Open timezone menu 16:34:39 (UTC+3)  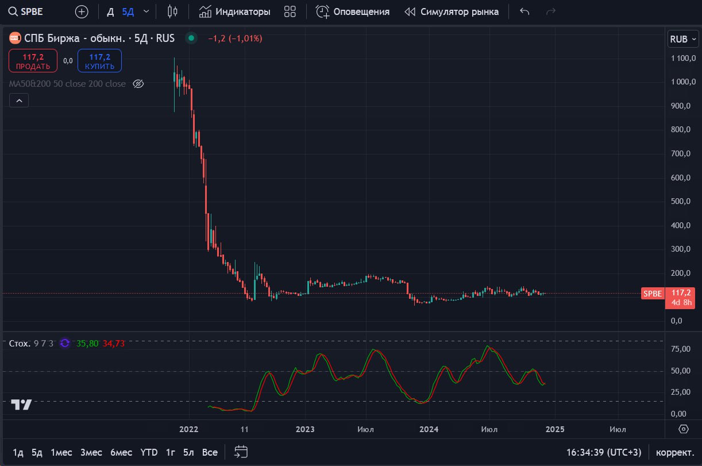(604, 452)
